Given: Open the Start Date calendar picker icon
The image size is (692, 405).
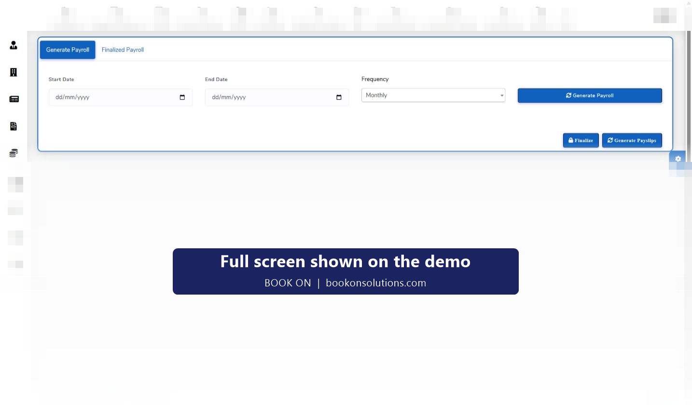Looking at the screenshot, I should [182, 97].
